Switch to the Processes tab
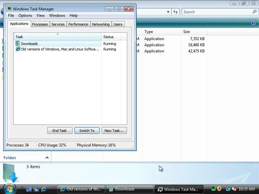The image size is (259, 194). [x=40, y=24]
